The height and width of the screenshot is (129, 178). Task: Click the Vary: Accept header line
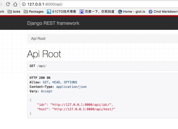(41, 91)
